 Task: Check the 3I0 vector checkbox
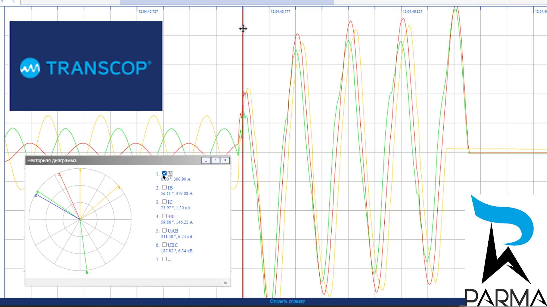point(164,216)
